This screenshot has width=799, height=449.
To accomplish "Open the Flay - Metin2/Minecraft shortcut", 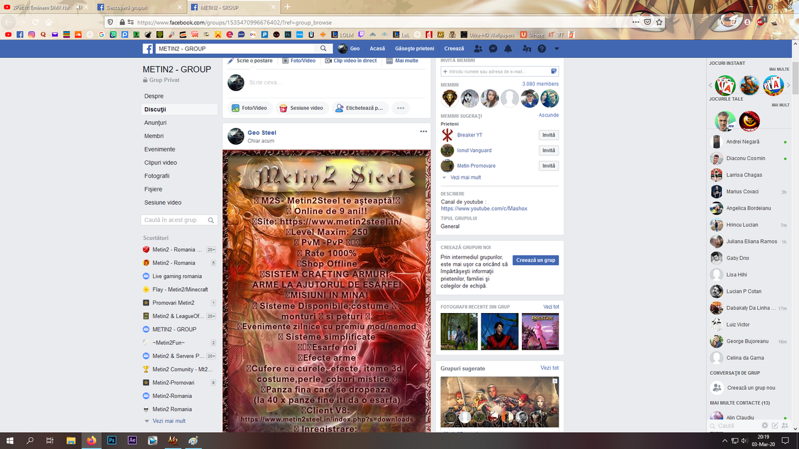I will tap(179, 289).
